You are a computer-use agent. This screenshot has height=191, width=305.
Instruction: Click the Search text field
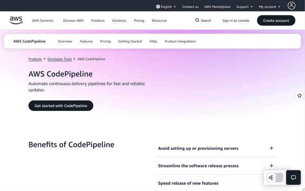point(206,21)
